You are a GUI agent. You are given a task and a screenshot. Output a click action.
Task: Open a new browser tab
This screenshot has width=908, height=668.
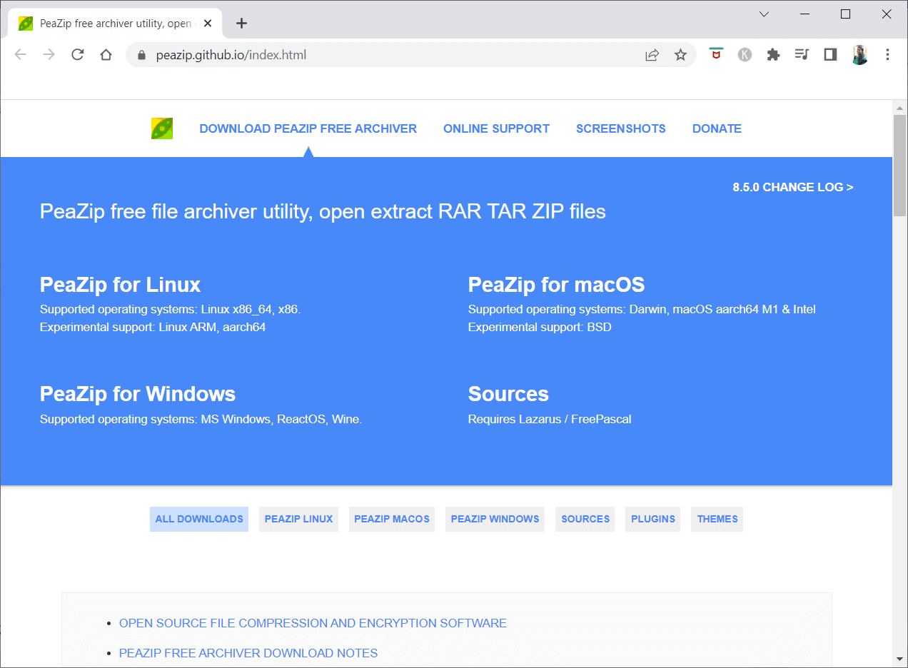tap(241, 24)
